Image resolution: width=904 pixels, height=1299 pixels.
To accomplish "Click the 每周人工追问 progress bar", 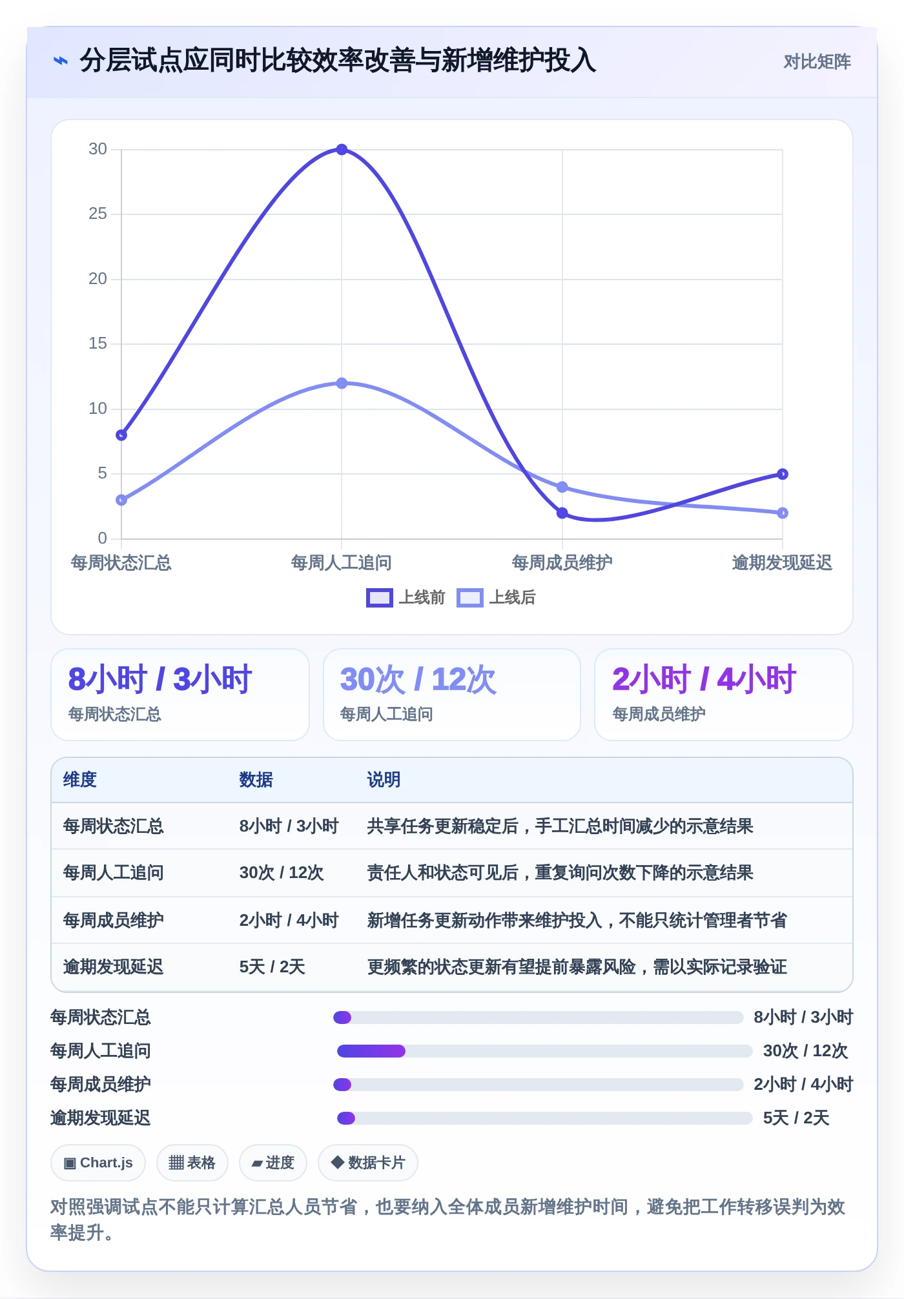I will (545, 1051).
